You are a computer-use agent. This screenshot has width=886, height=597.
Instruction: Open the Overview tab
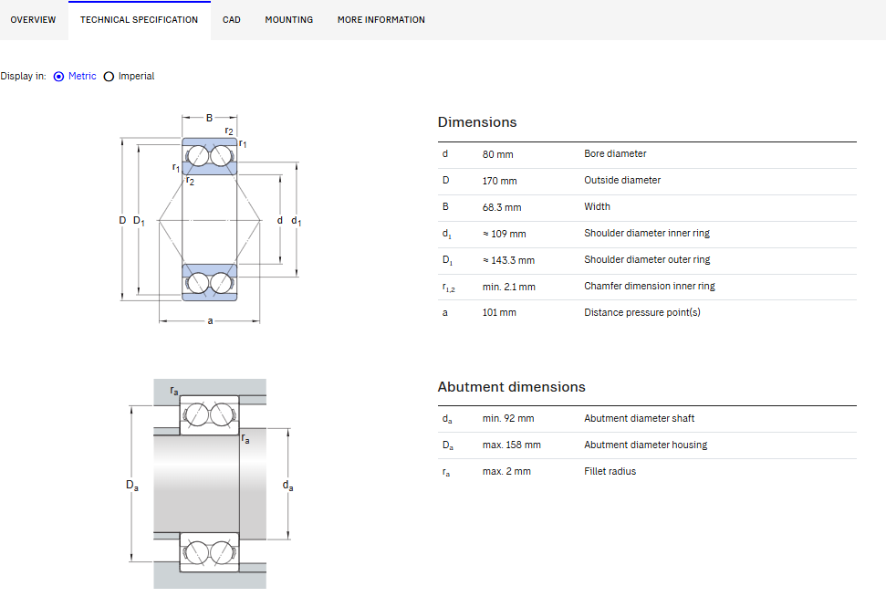point(34,20)
